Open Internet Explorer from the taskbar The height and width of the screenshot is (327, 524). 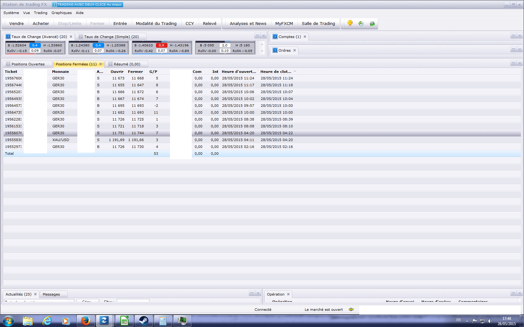click(x=47, y=321)
